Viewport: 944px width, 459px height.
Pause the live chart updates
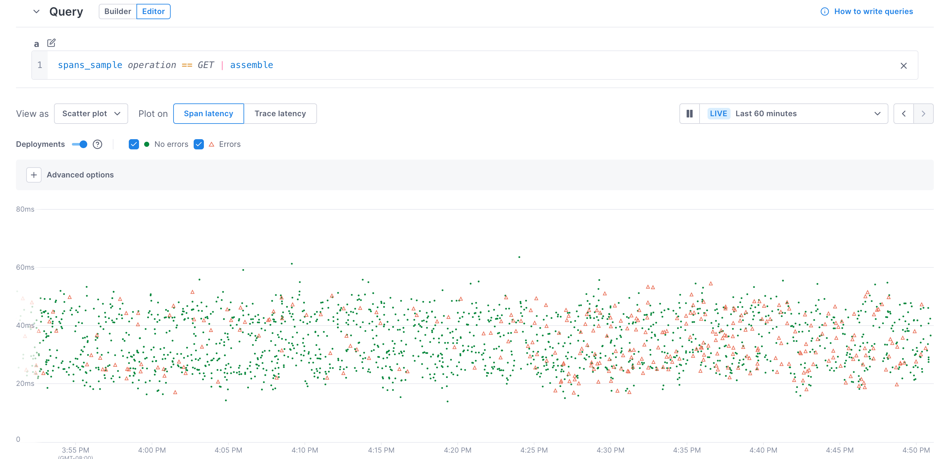(689, 113)
